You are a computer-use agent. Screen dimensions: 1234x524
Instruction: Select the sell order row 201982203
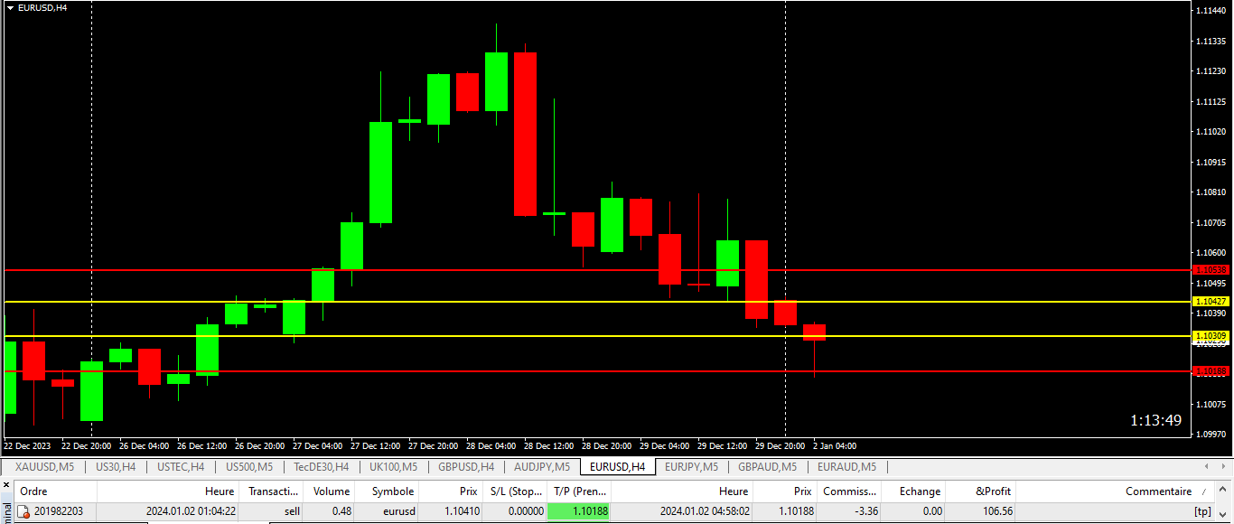[616, 511]
